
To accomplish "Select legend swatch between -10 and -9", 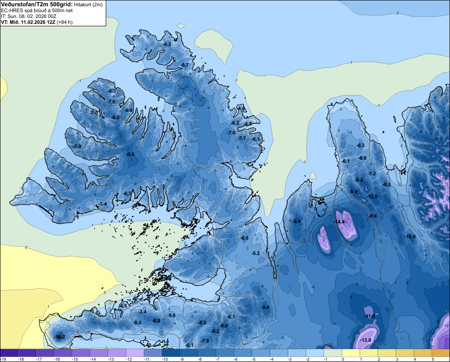I will click(x=171, y=353).
